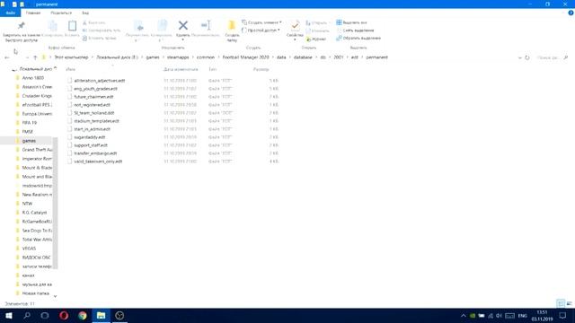Click the History (Журнал) button

[x=316, y=39]
